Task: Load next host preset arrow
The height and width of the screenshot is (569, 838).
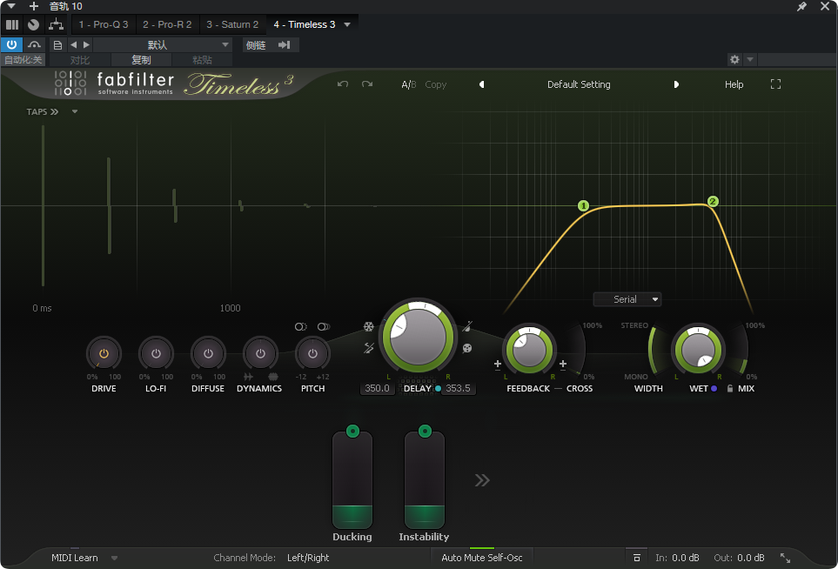Action: click(x=86, y=45)
